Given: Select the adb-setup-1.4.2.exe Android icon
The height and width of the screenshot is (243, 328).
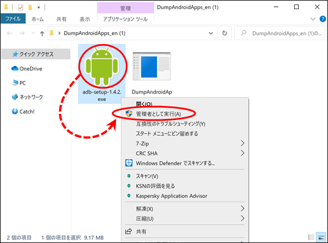Looking at the screenshot, I should click(102, 66).
